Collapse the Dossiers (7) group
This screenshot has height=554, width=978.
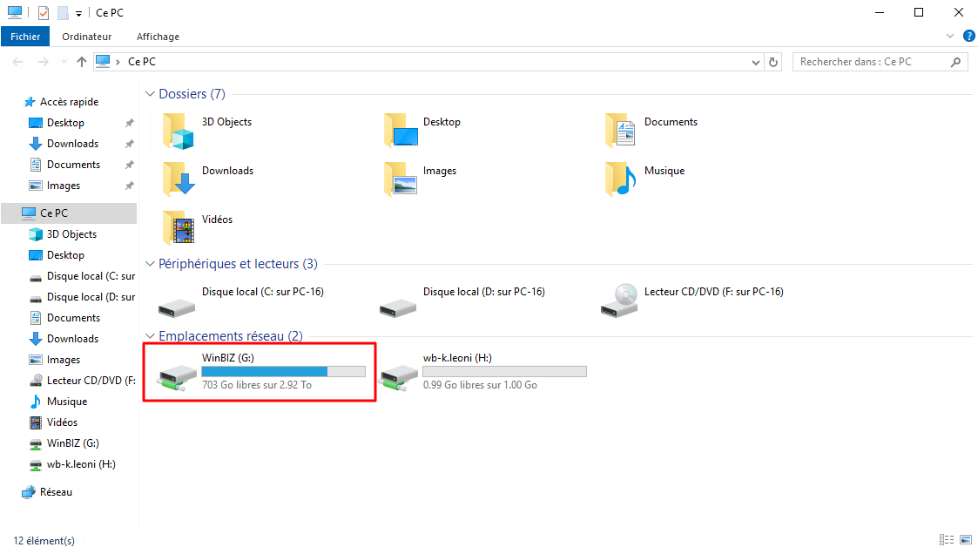coord(150,94)
